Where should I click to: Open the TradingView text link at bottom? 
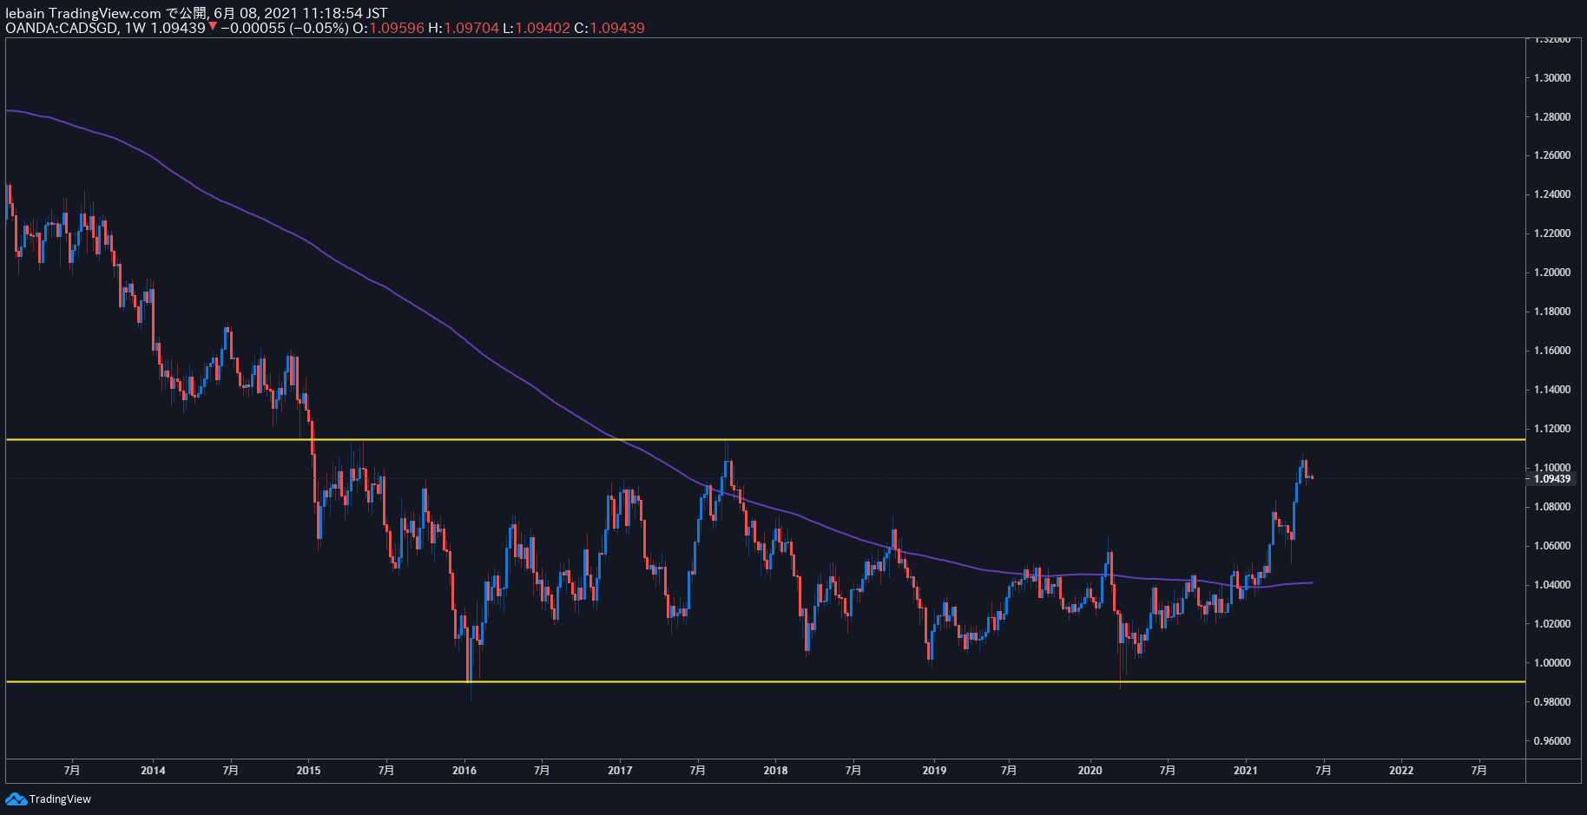tap(60, 799)
